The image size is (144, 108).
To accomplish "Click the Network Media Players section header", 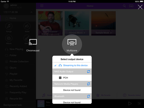I will 72,84.
